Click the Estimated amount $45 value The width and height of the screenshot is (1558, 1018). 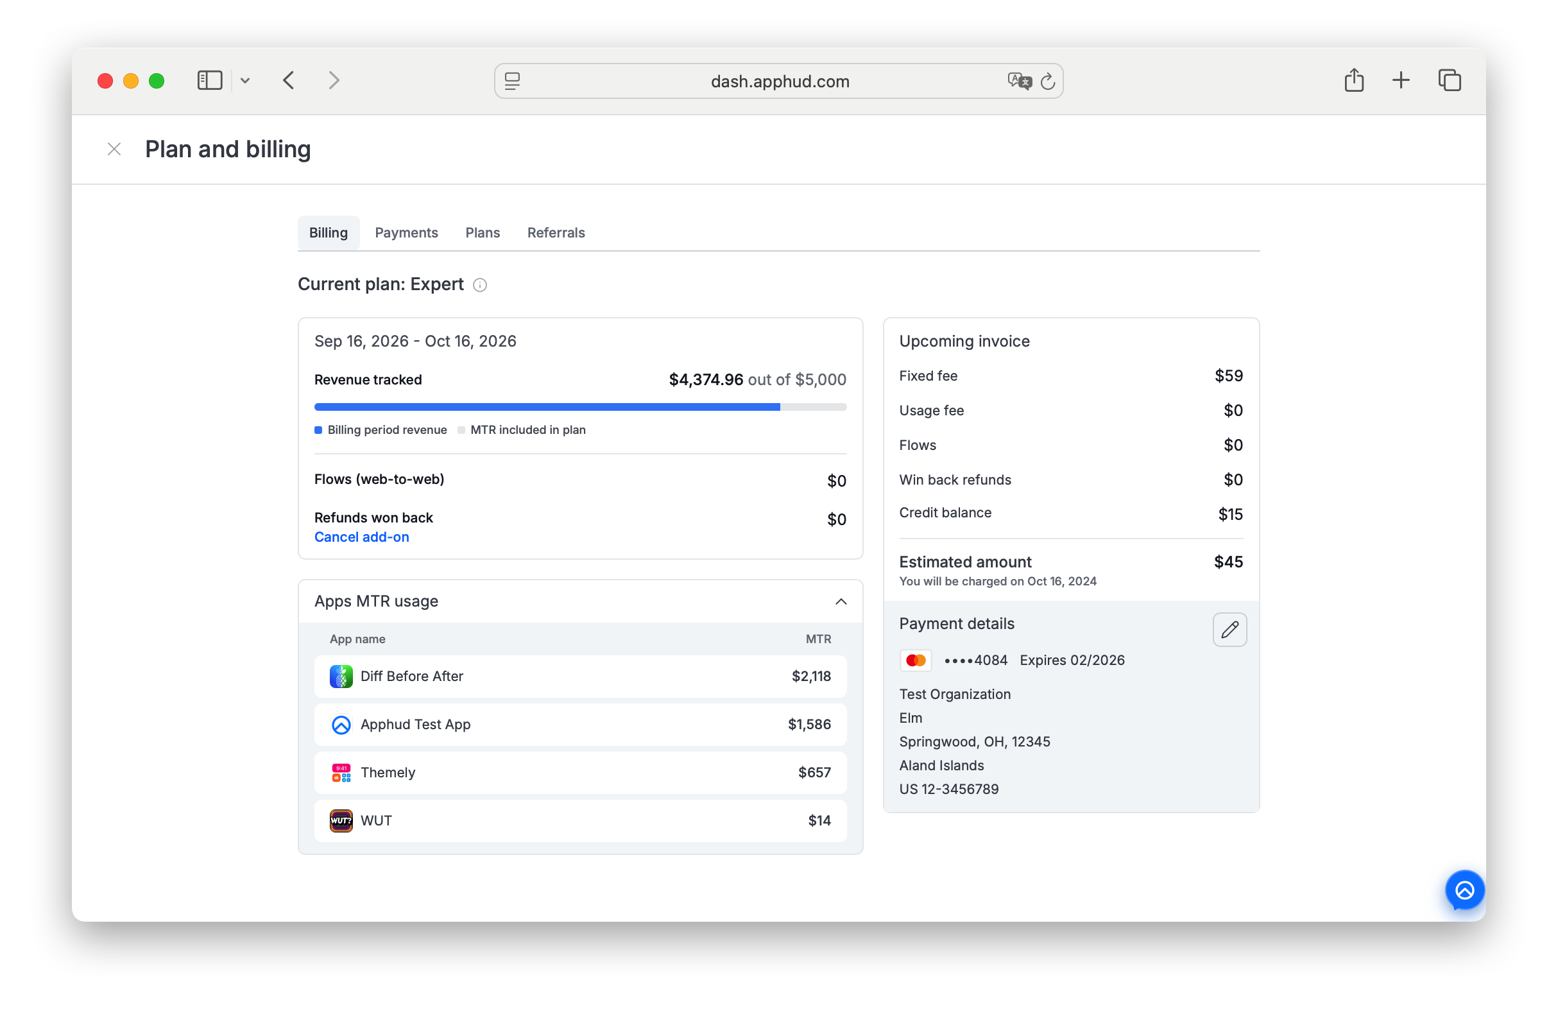click(x=1228, y=562)
